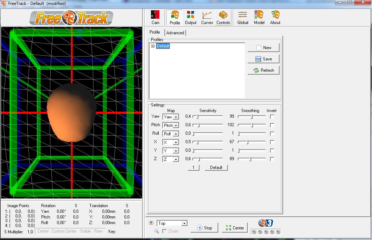Expand the Default profile tree node
The height and width of the screenshot is (240, 372).
153,46
